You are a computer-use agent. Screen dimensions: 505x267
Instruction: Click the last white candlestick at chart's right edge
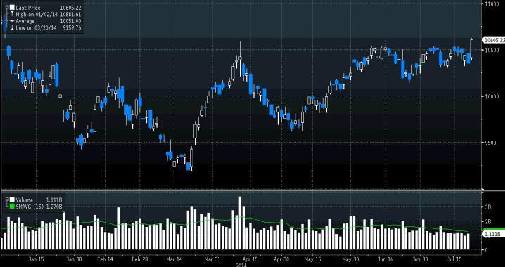pyautogui.click(x=472, y=49)
